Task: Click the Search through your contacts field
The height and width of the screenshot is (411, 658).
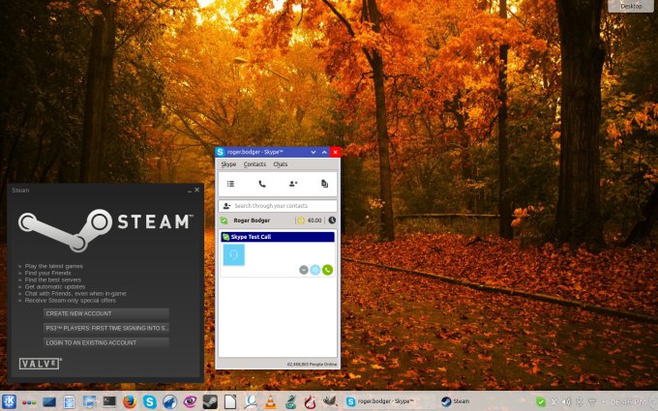Action: [x=278, y=206]
